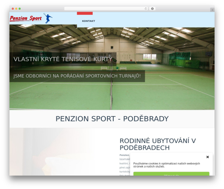The image size is (224, 189).
Task: Click the Penzion Sport logo
Action: coord(31,18)
